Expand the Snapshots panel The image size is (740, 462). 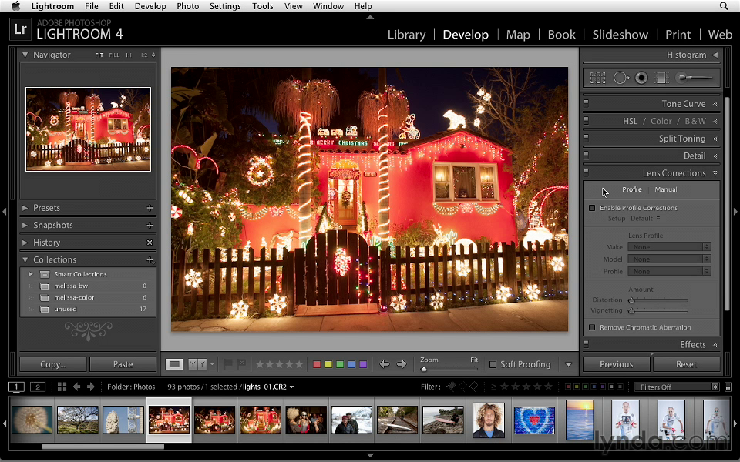click(x=25, y=226)
